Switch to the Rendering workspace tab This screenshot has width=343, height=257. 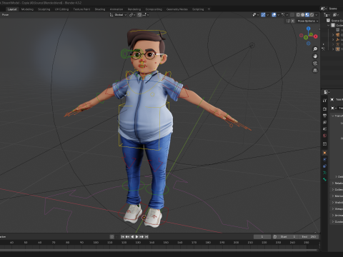[x=134, y=9]
